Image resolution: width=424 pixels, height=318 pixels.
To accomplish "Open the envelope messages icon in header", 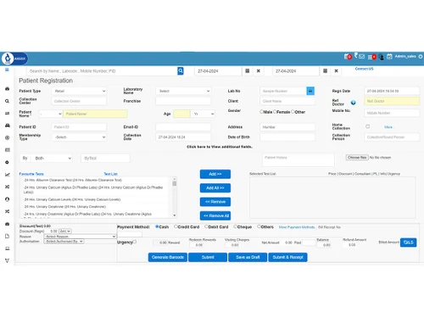I will tap(362, 57).
